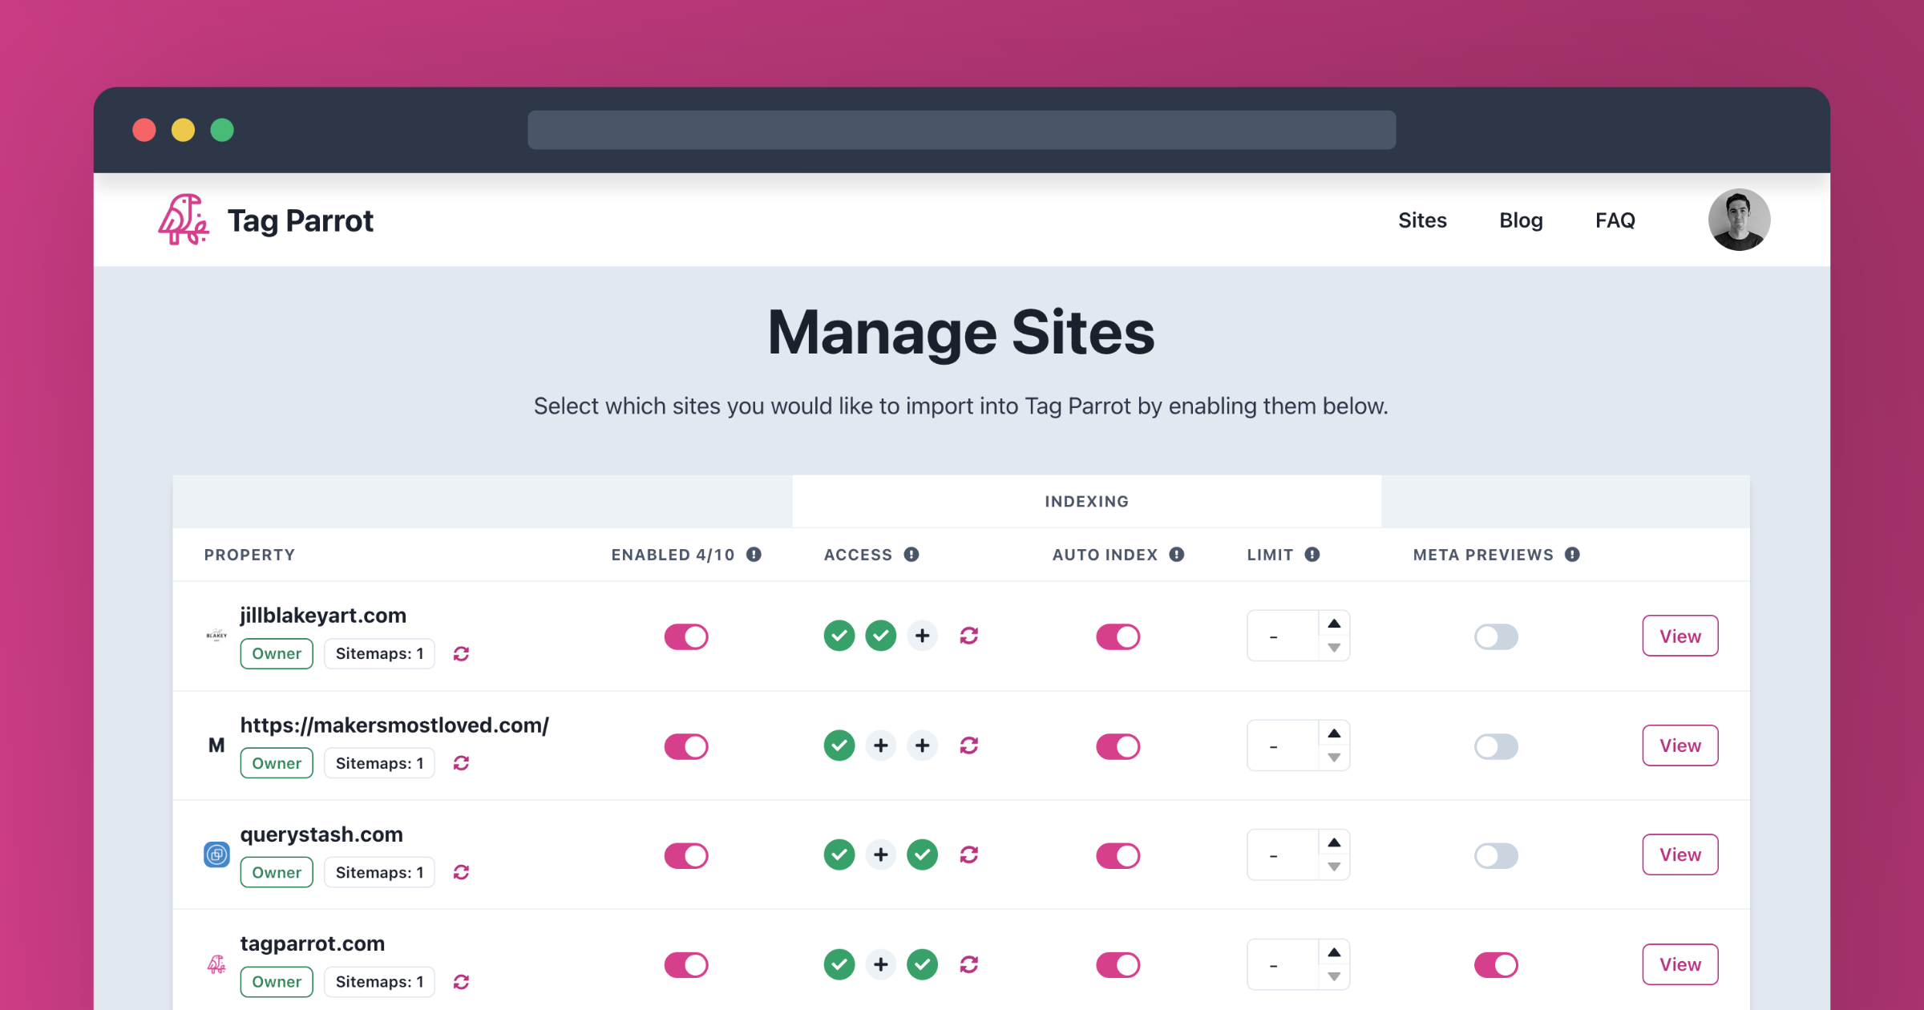Click the Tag Parrot parrot logo
This screenshot has height=1010, width=1924.
(184, 220)
